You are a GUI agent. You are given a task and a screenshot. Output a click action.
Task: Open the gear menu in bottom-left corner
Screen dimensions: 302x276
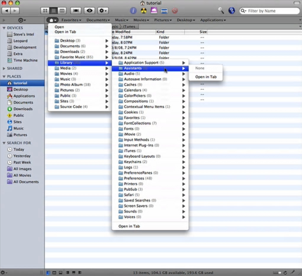pos(4,272)
